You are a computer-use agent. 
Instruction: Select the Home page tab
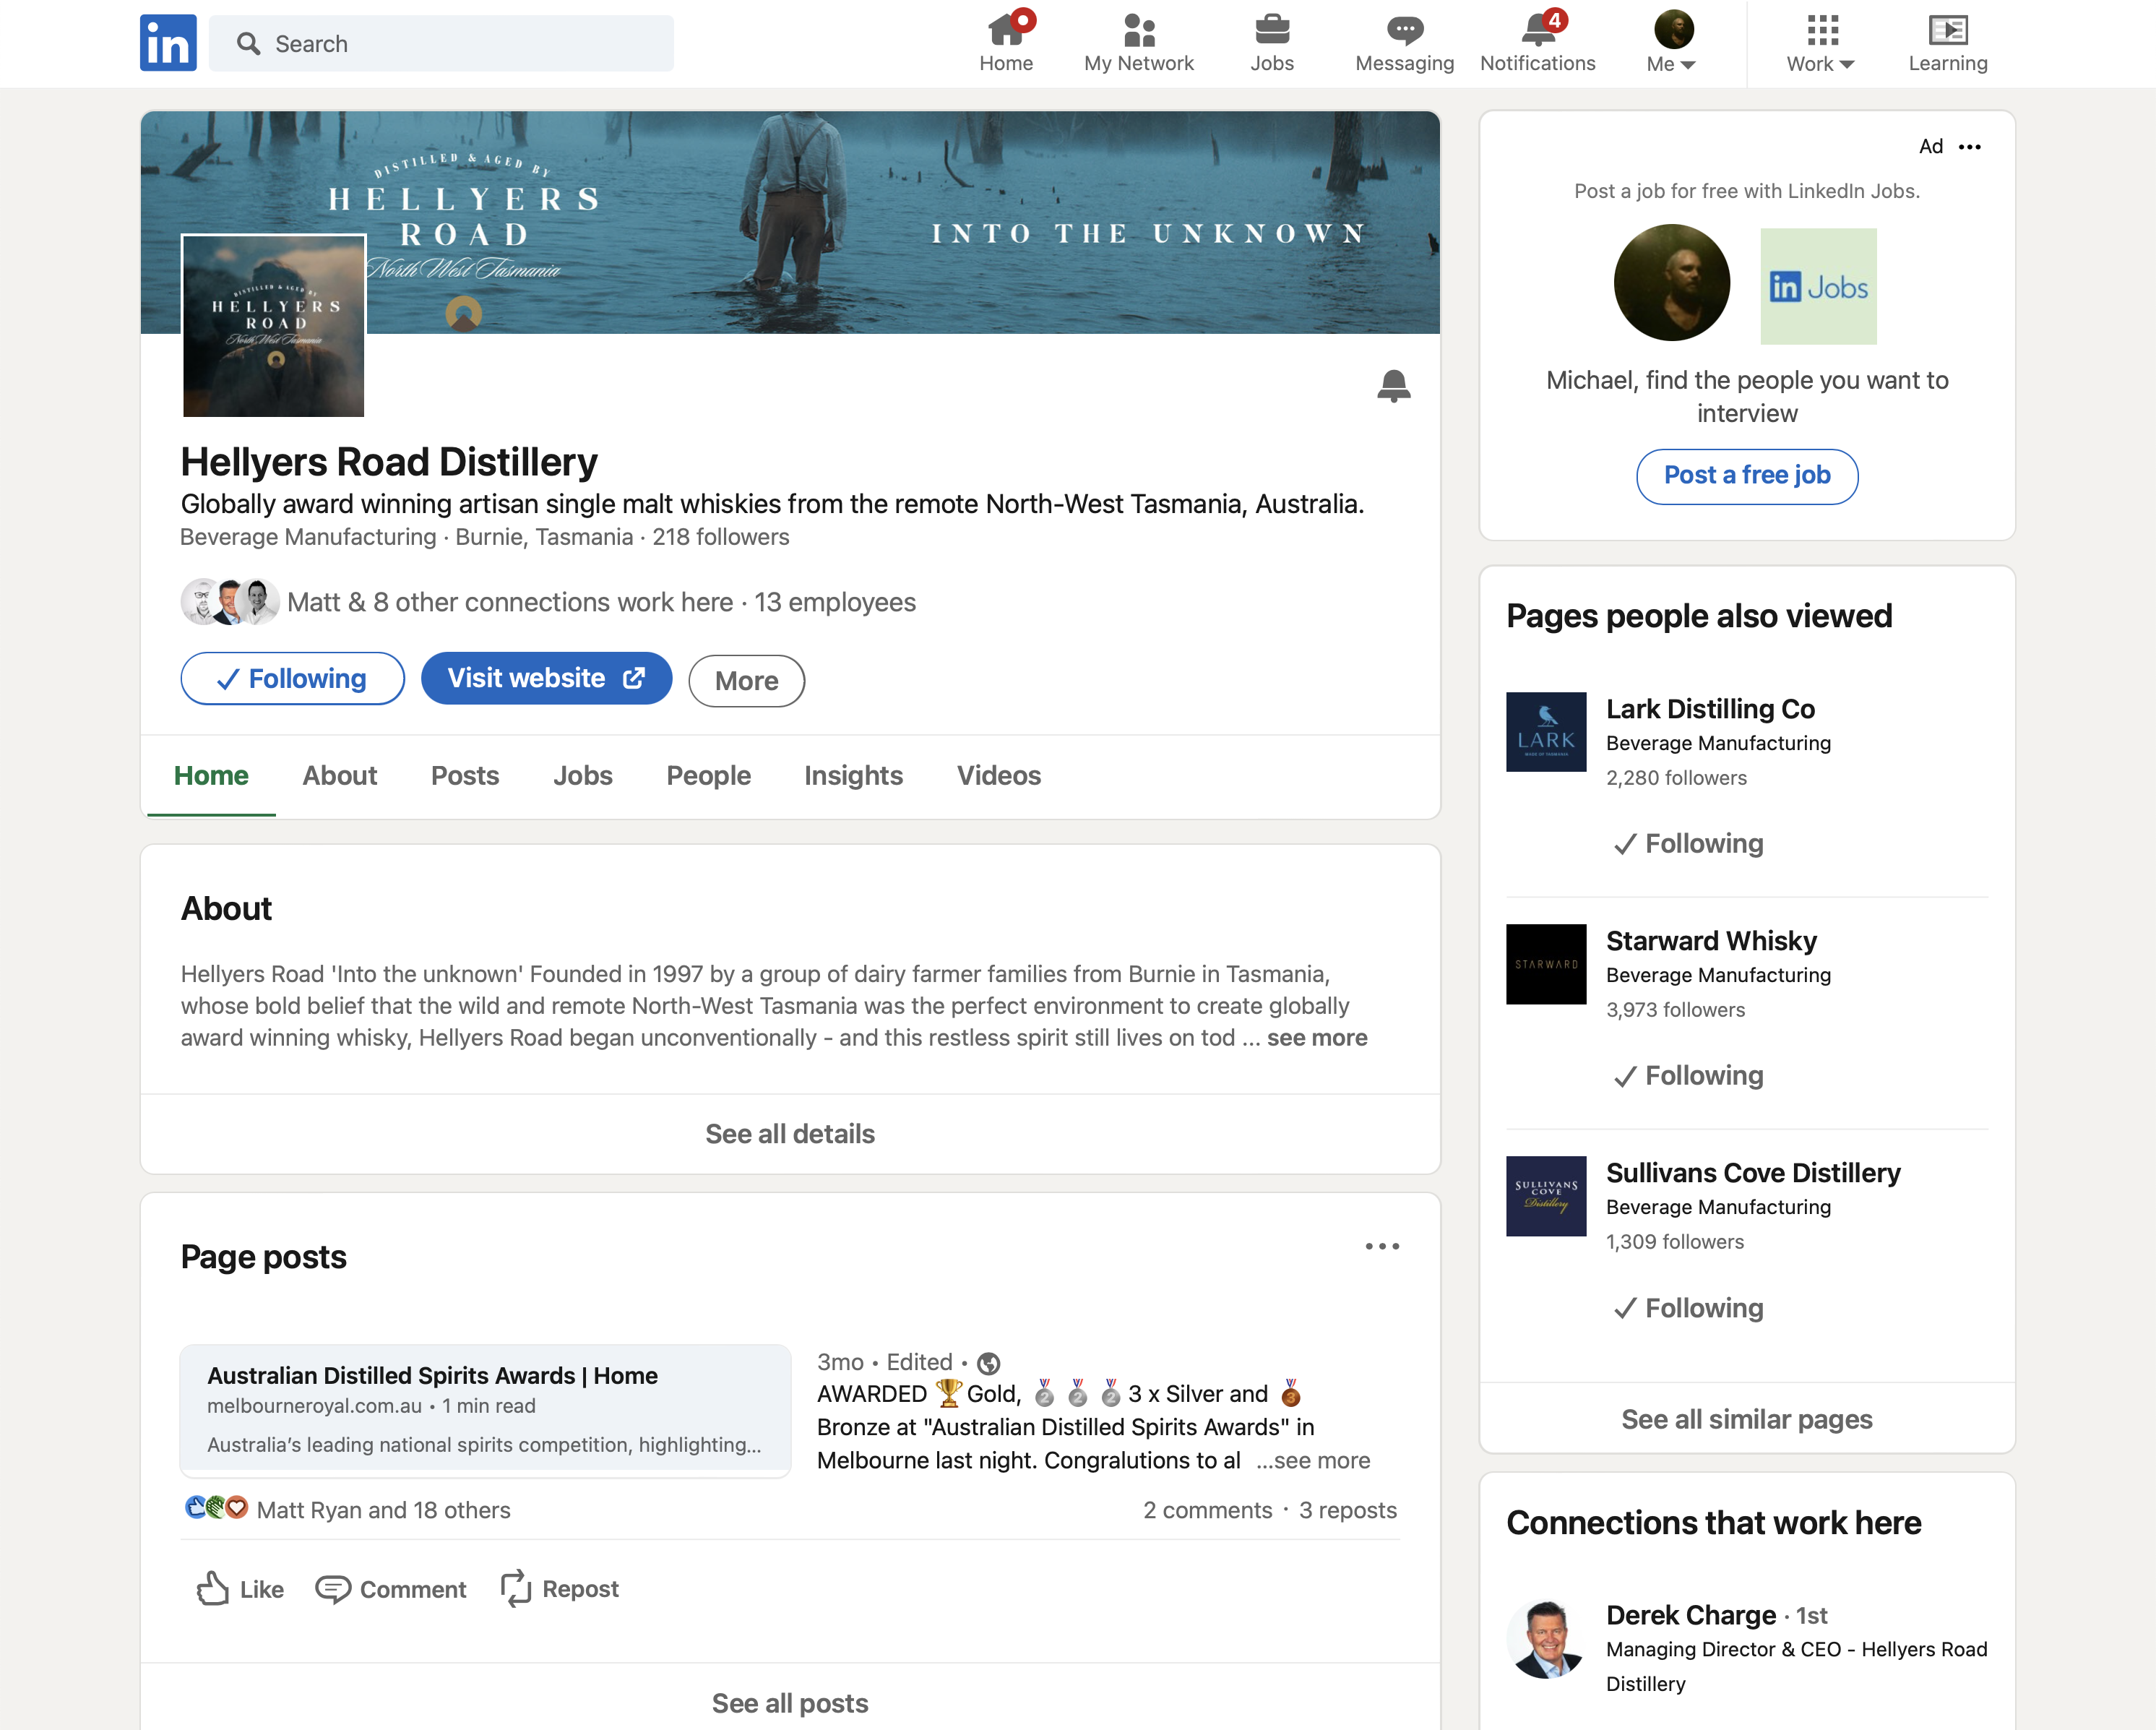211,775
